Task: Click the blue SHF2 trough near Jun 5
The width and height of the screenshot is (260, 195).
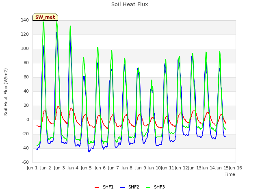Action: coord(89,152)
